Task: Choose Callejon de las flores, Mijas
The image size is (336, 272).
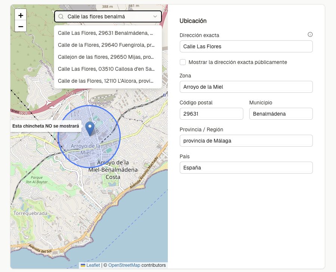Action: [106, 57]
